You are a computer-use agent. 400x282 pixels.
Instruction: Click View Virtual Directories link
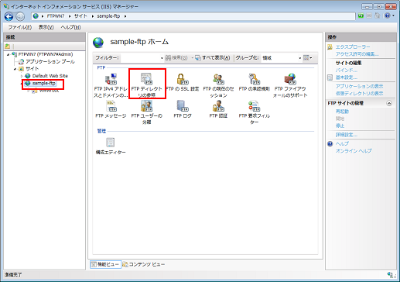point(359,93)
